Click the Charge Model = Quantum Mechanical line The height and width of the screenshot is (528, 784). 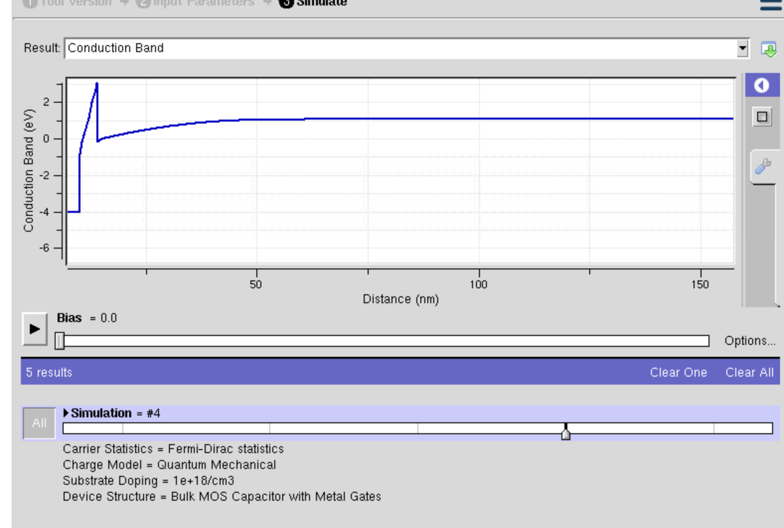169,465
